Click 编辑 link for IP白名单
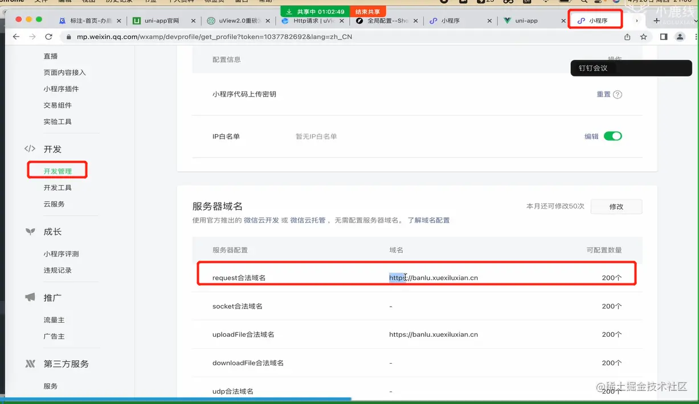Screen dimensions: 699x404 point(591,137)
